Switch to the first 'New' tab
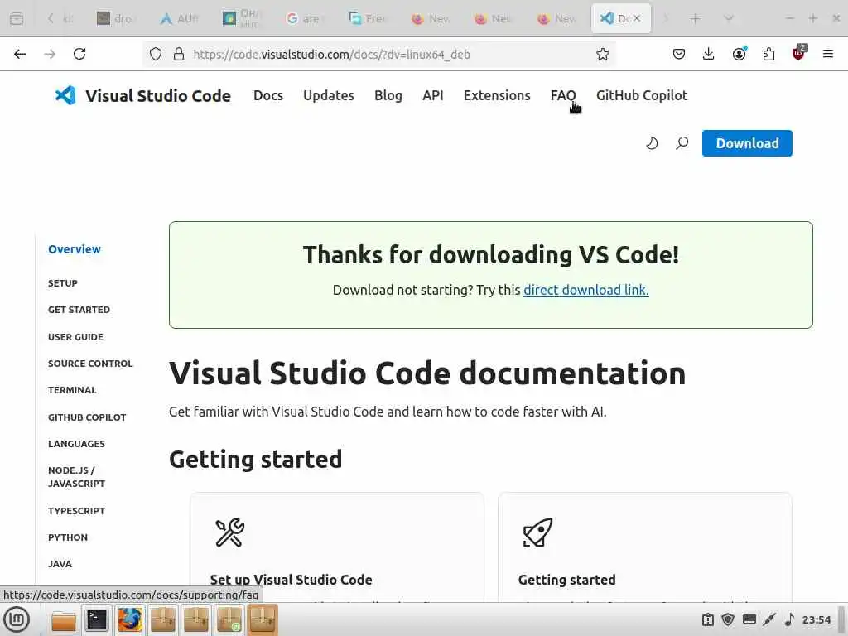 point(430,18)
